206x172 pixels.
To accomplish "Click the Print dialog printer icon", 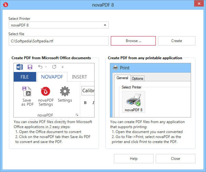I will pyautogui.click(x=115, y=68).
